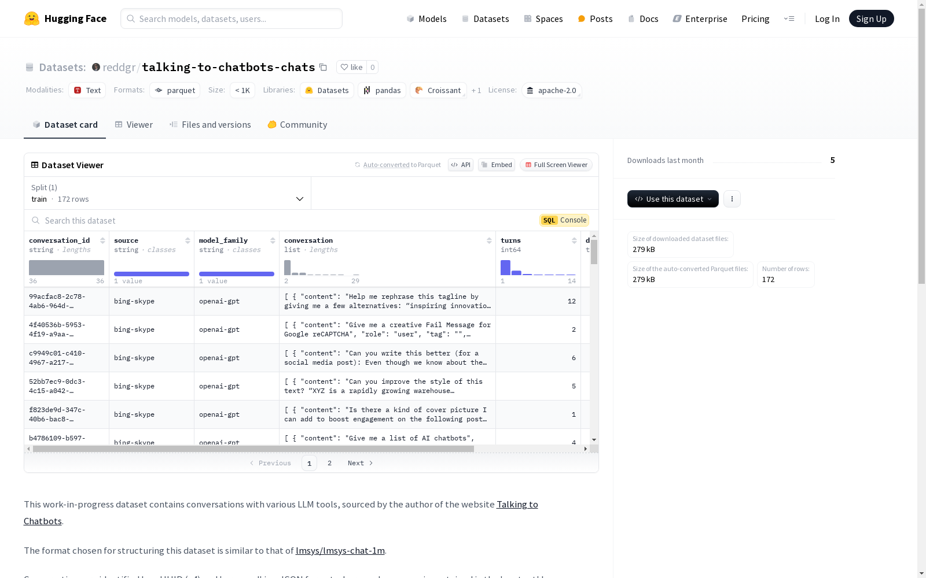Show the +1 more libraries
This screenshot has width=926, height=578.
[476, 90]
